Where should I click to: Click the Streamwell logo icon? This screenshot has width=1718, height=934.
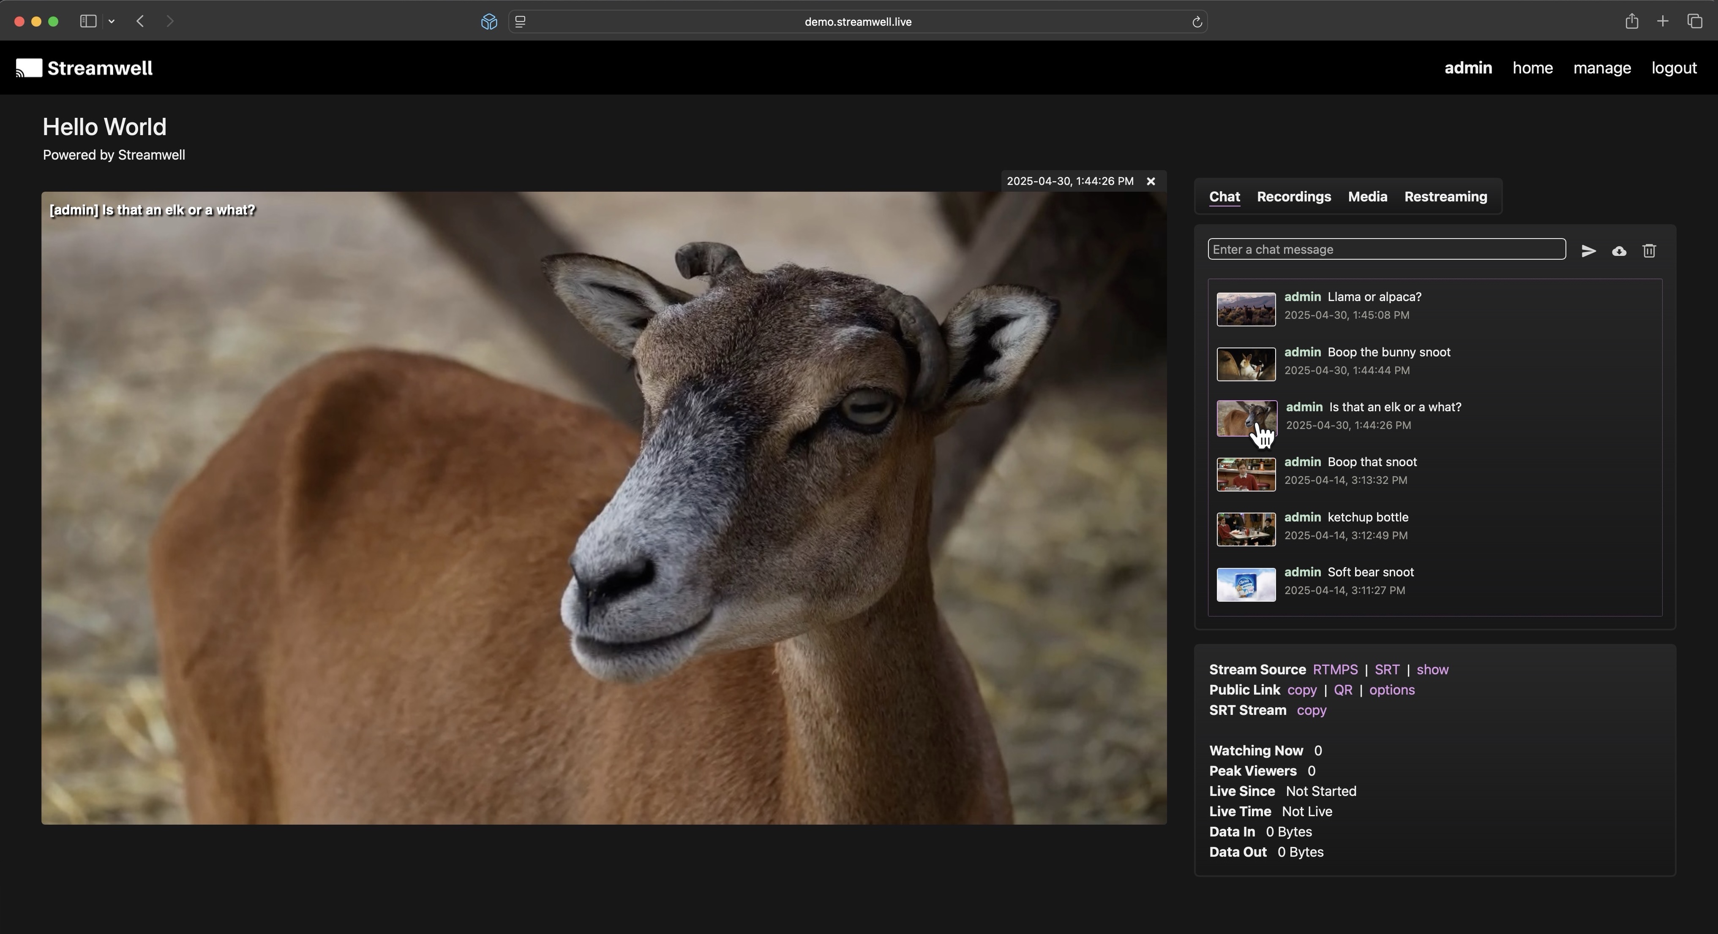click(x=29, y=68)
